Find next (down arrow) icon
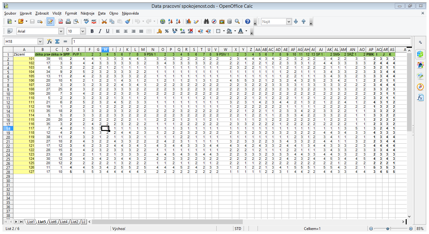The width and height of the screenshot is (429, 234). [296, 21]
